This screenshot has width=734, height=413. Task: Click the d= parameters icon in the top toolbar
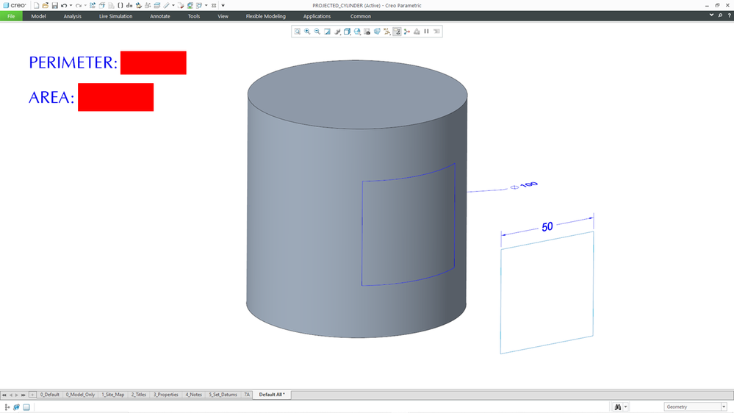pos(129,6)
